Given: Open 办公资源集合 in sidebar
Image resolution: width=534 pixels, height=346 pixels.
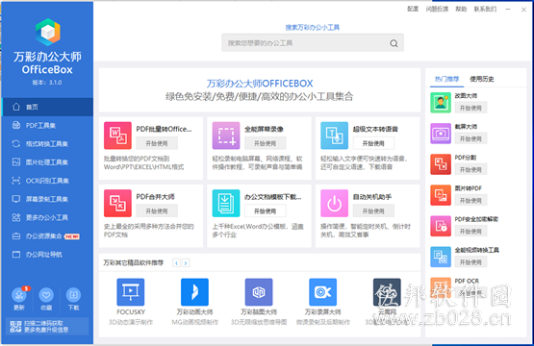Looking at the screenshot, I should 47,235.
